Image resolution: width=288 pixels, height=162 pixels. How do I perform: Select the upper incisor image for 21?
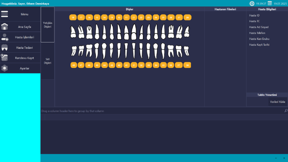click(134, 32)
